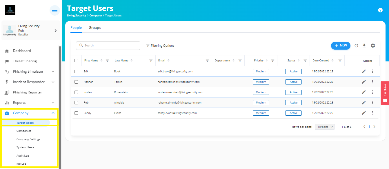The height and width of the screenshot is (169, 389).
Task: Click erik.book@livingsecurity.com email cell
Action: point(175,72)
